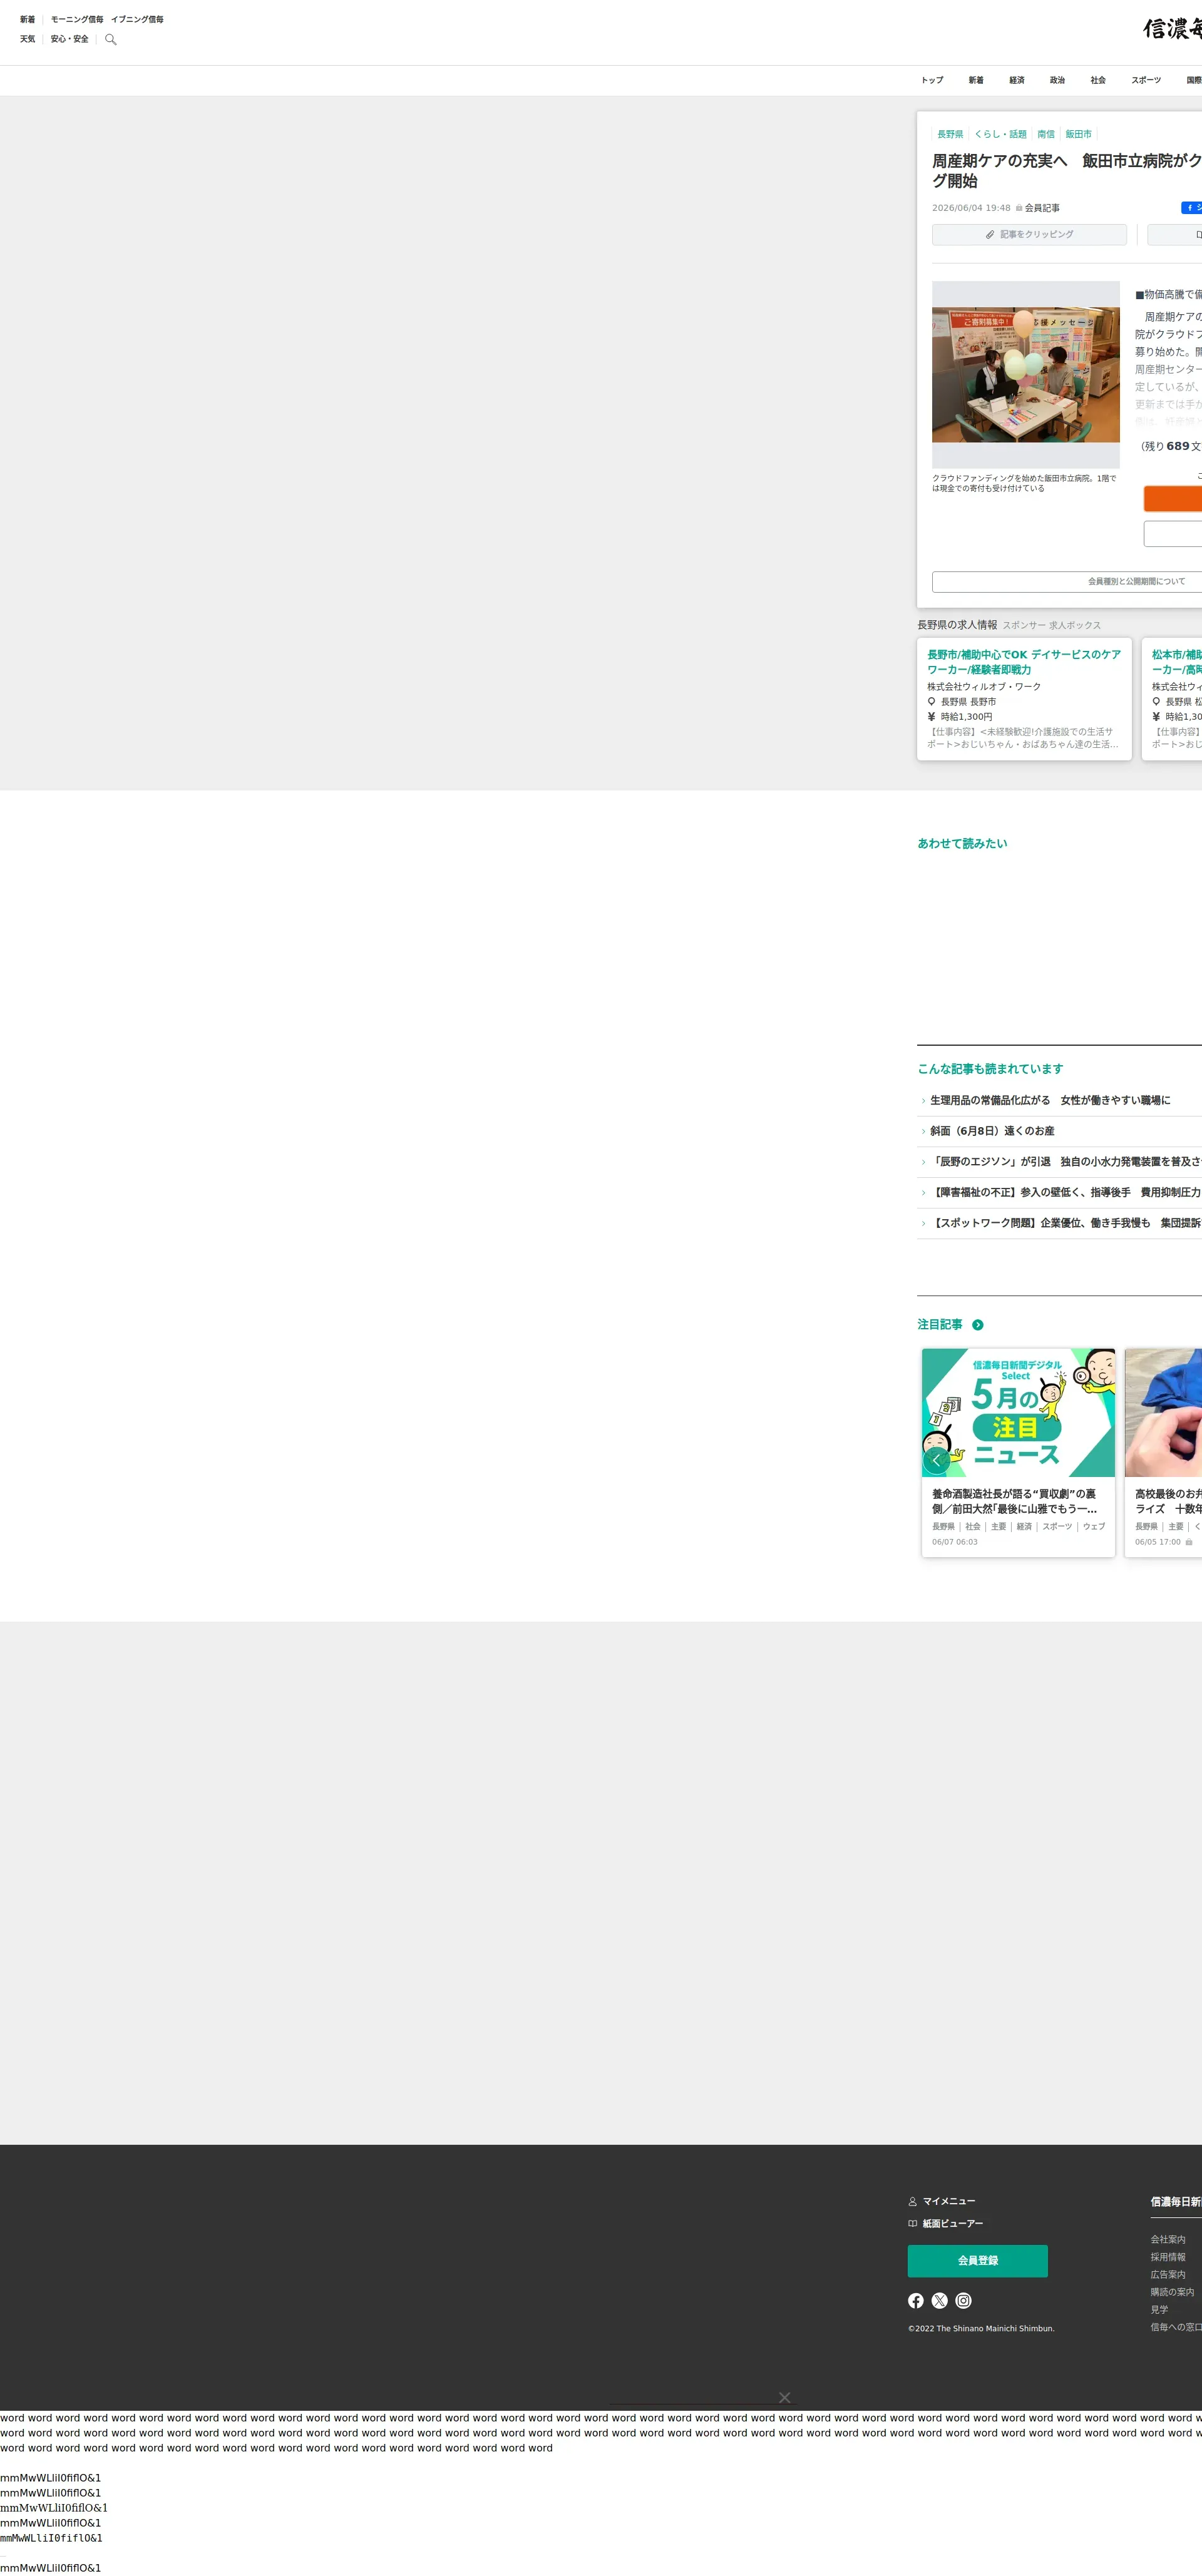Open article 【障害福祉の不正】参入の壁低く

click(1066, 1193)
